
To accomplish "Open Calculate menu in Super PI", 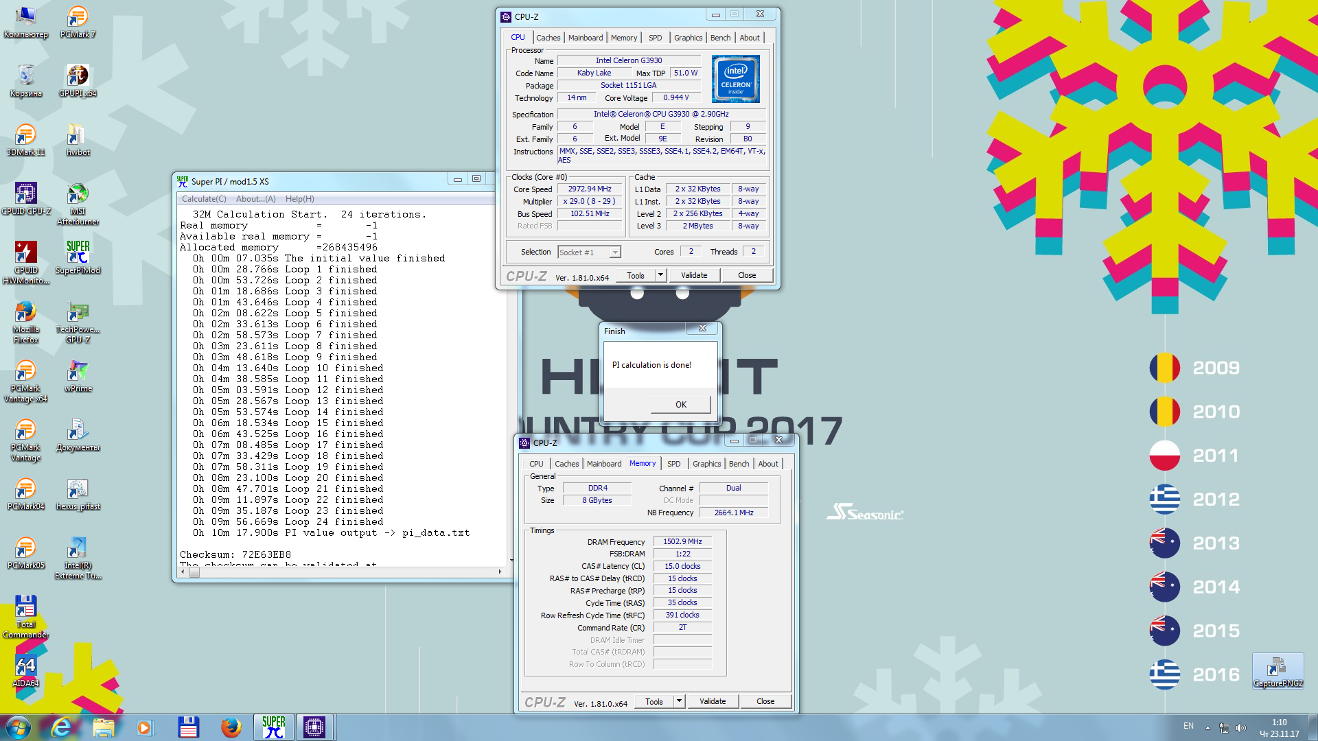I will pos(204,199).
